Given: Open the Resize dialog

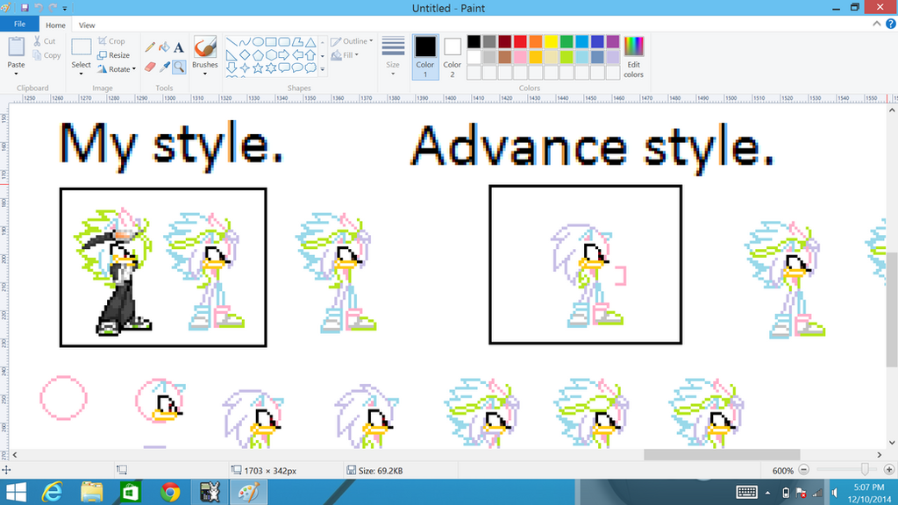Looking at the screenshot, I should (113, 55).
